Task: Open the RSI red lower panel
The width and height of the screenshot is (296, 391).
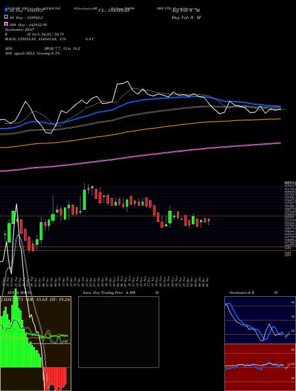Action: click(x=260, y=367)
